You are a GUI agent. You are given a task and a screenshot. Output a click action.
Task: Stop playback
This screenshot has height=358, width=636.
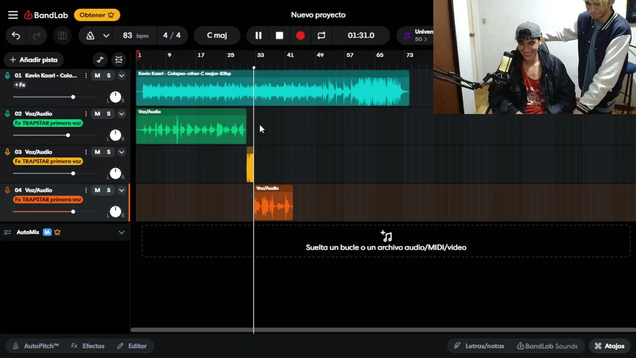pyautogui.click(x=279, y=35)
